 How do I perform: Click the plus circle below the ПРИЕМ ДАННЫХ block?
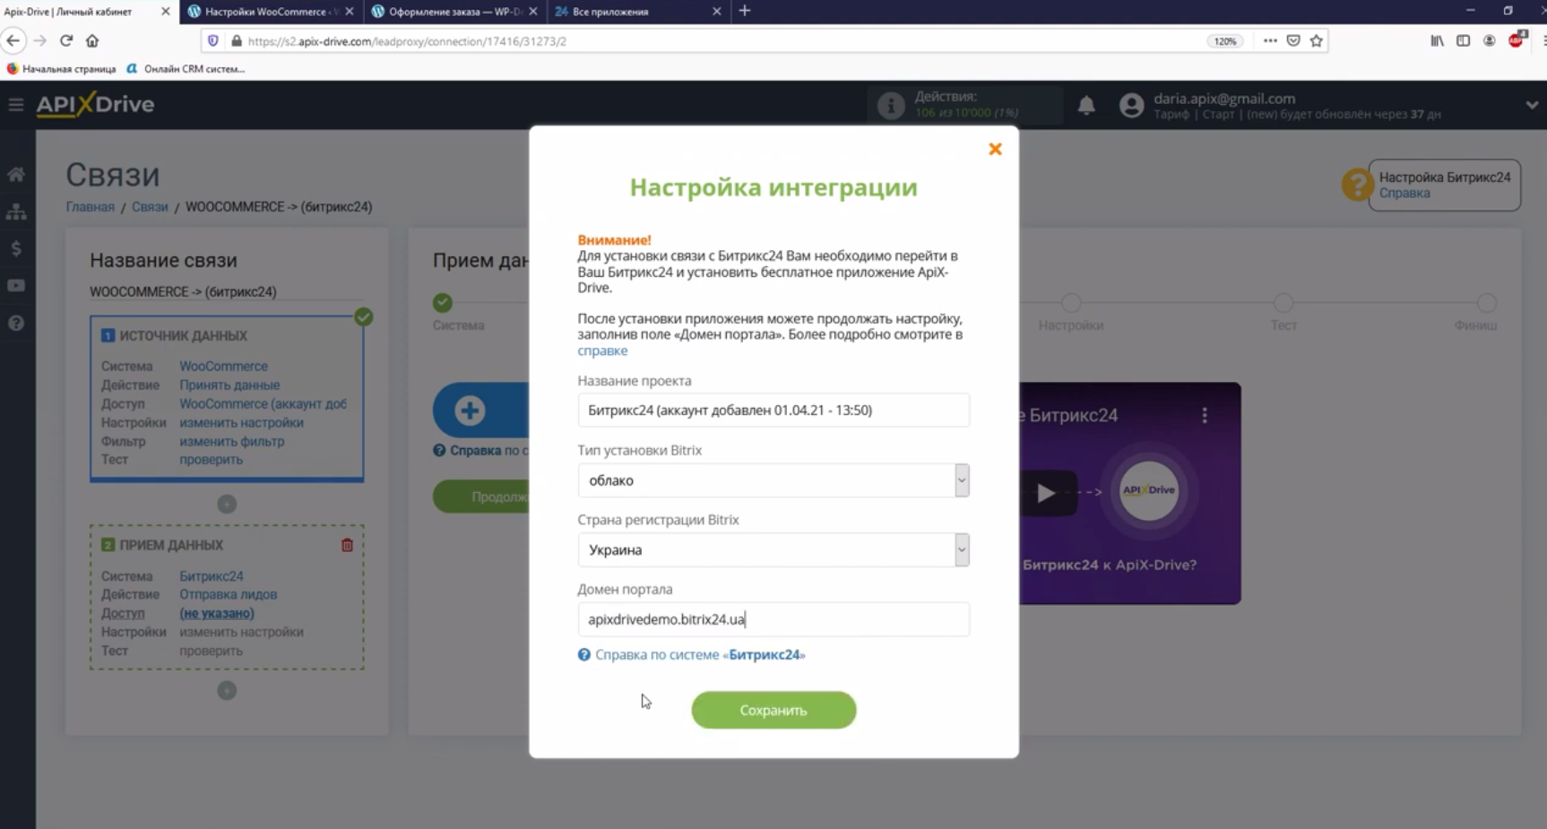coord(227,690)
